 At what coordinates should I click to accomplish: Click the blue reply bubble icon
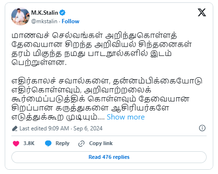click(x=48, y=144)
